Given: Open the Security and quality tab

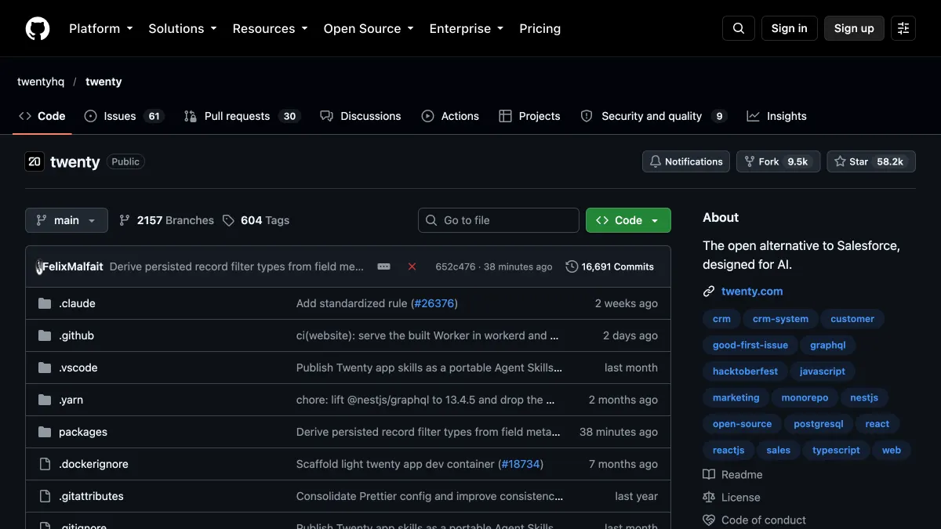Looking at the screenshot, I should (x=654, y=116).
